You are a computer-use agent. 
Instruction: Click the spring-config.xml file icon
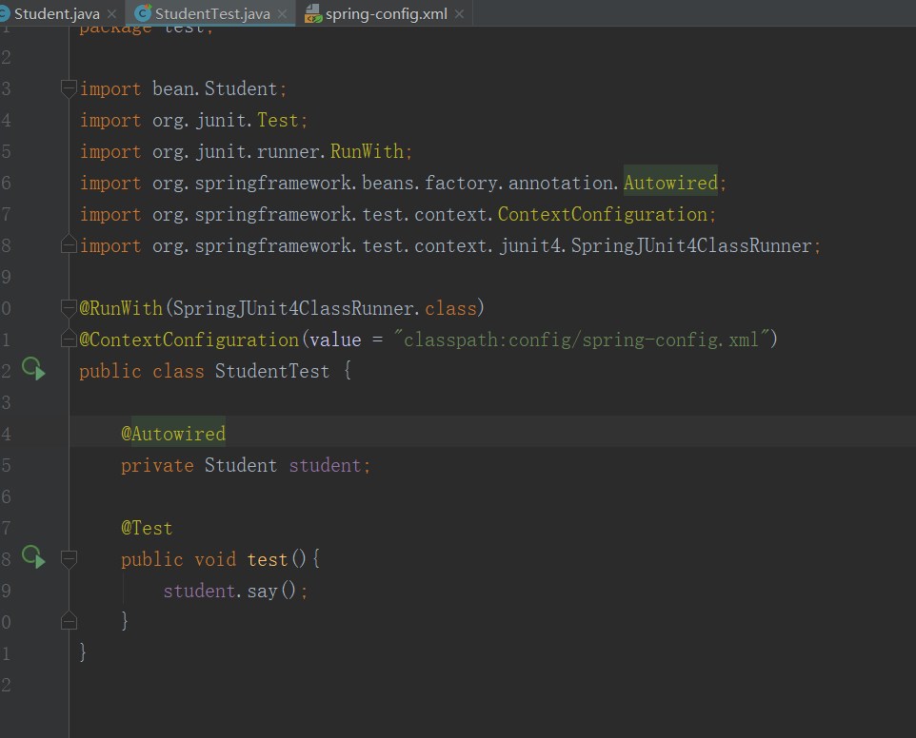[x=313, y=13]
